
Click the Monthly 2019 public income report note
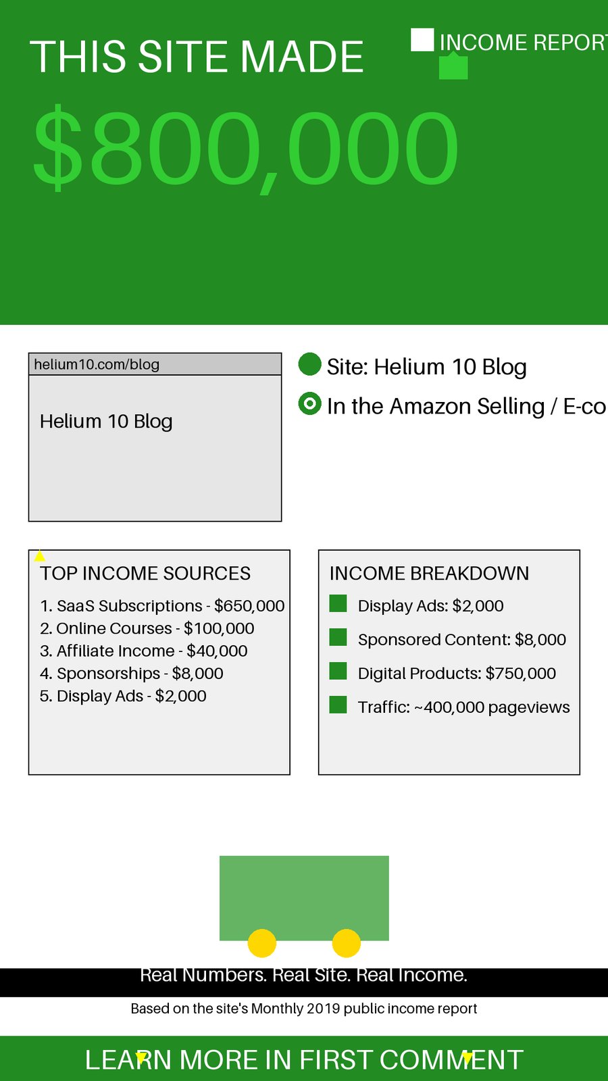pos(304,1009)
